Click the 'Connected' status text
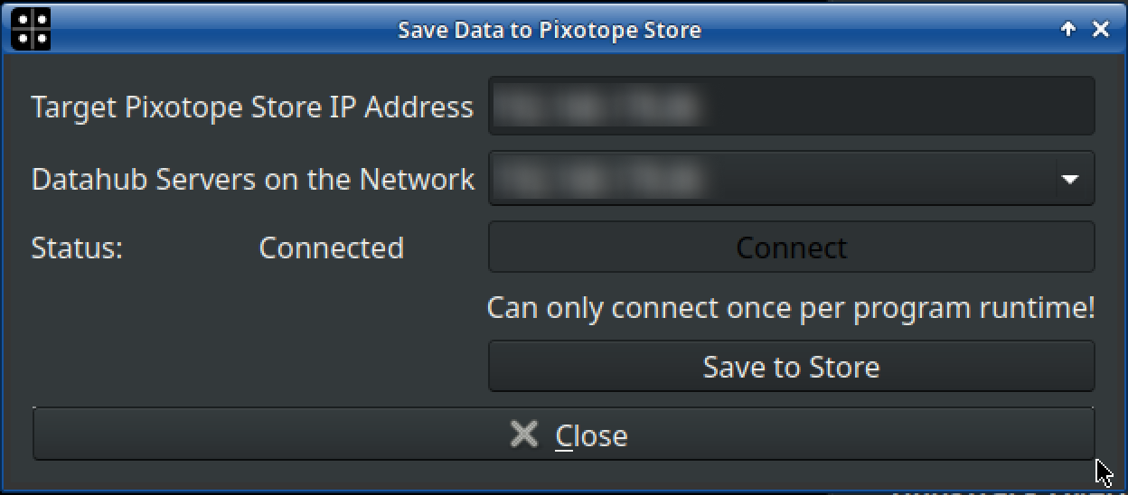Image resolution: width=1128 pixels, height=495 pixels. (x=331, y=247)
